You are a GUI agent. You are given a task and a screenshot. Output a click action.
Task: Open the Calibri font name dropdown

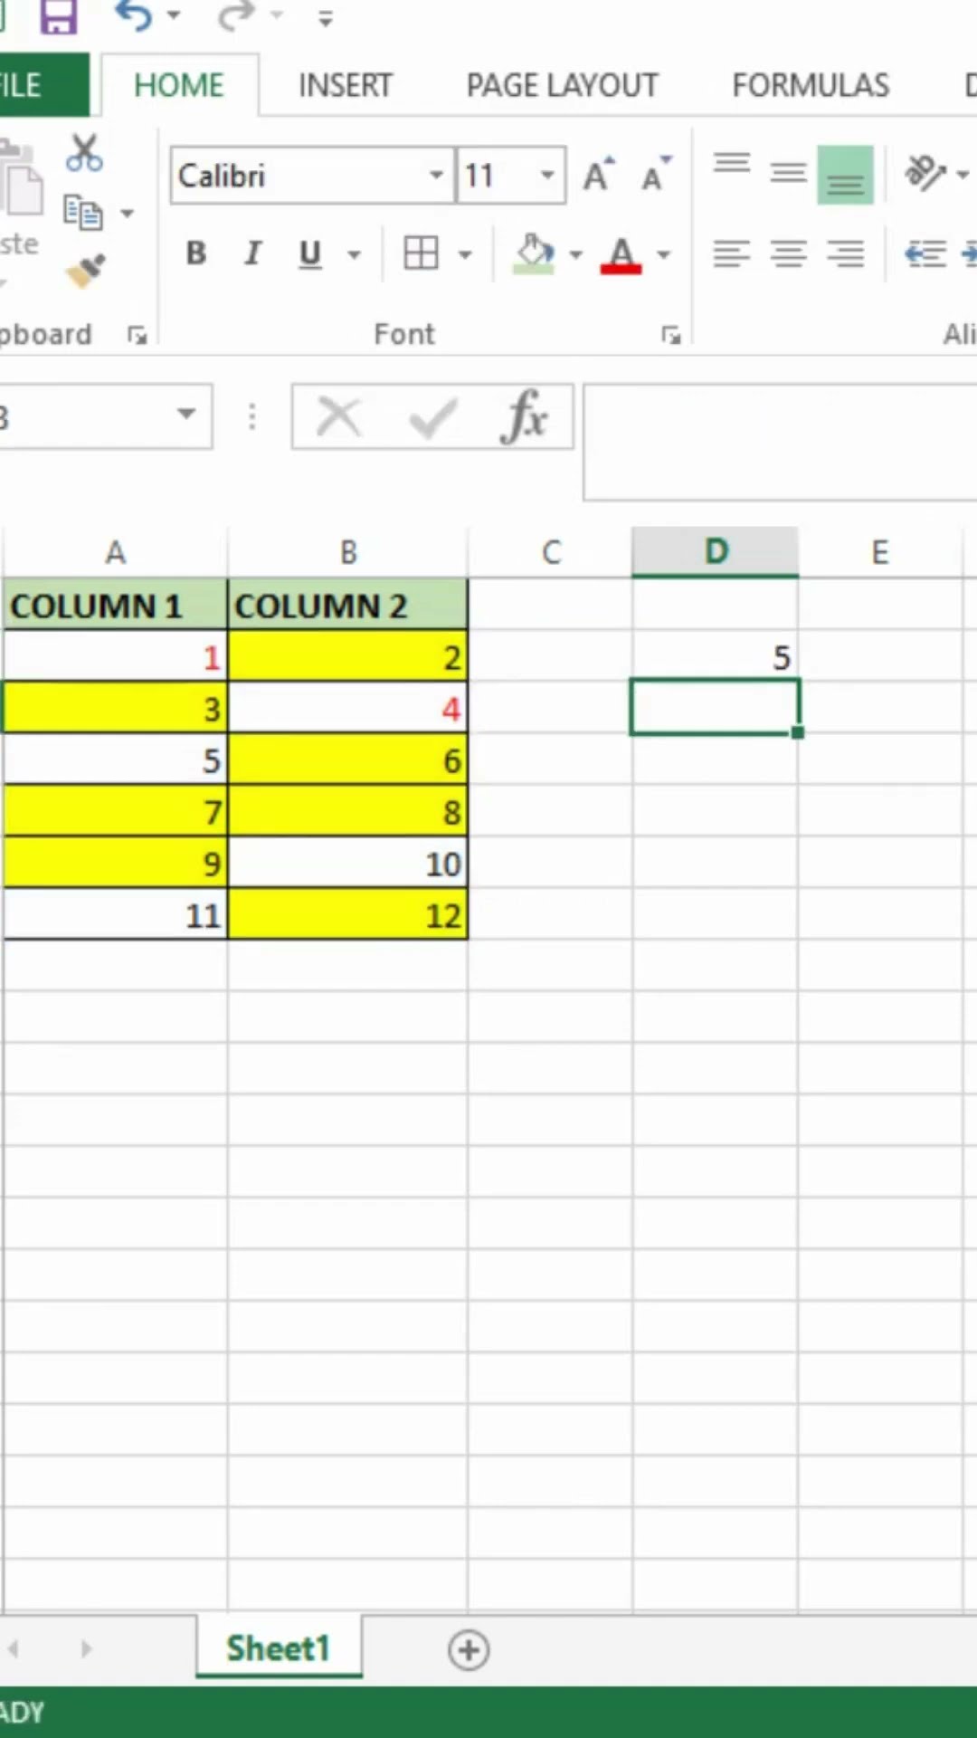pyautogui.click(x=436, y=175)
